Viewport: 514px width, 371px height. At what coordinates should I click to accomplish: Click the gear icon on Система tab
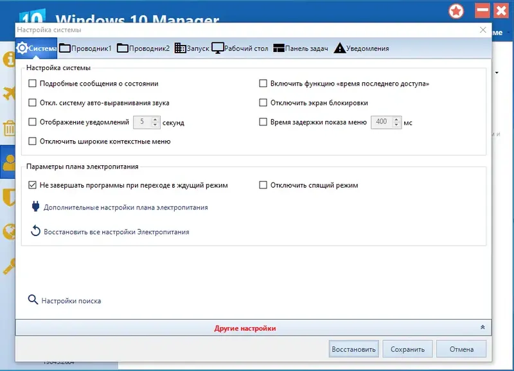tap(22, 48)
